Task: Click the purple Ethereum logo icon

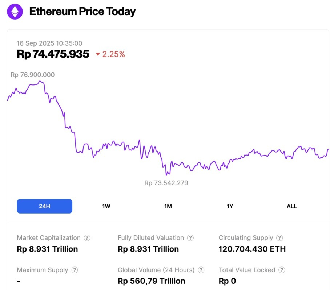Action: click(x=15, y=12)
